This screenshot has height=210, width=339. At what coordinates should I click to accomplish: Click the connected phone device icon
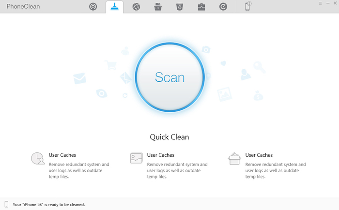pyautogui.click(x=247, y=6)
